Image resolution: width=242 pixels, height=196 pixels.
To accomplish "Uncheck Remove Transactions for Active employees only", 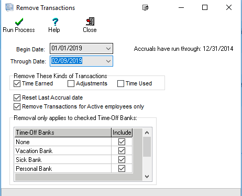I will click(17, 106).
